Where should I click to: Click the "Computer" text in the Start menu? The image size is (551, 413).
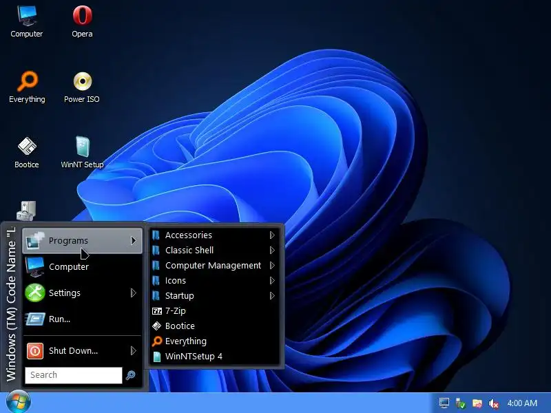point(69,267)
